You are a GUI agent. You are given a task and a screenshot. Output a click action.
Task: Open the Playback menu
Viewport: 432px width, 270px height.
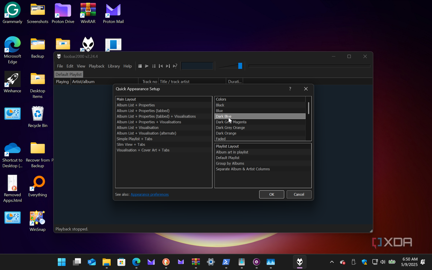click(x=97, y=66)
